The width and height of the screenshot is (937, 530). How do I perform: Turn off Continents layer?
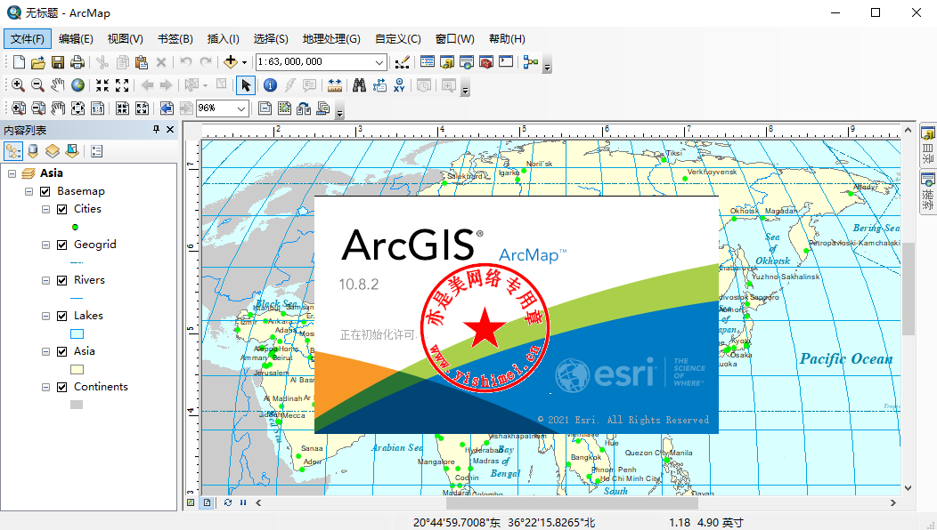tap(61, 388)
